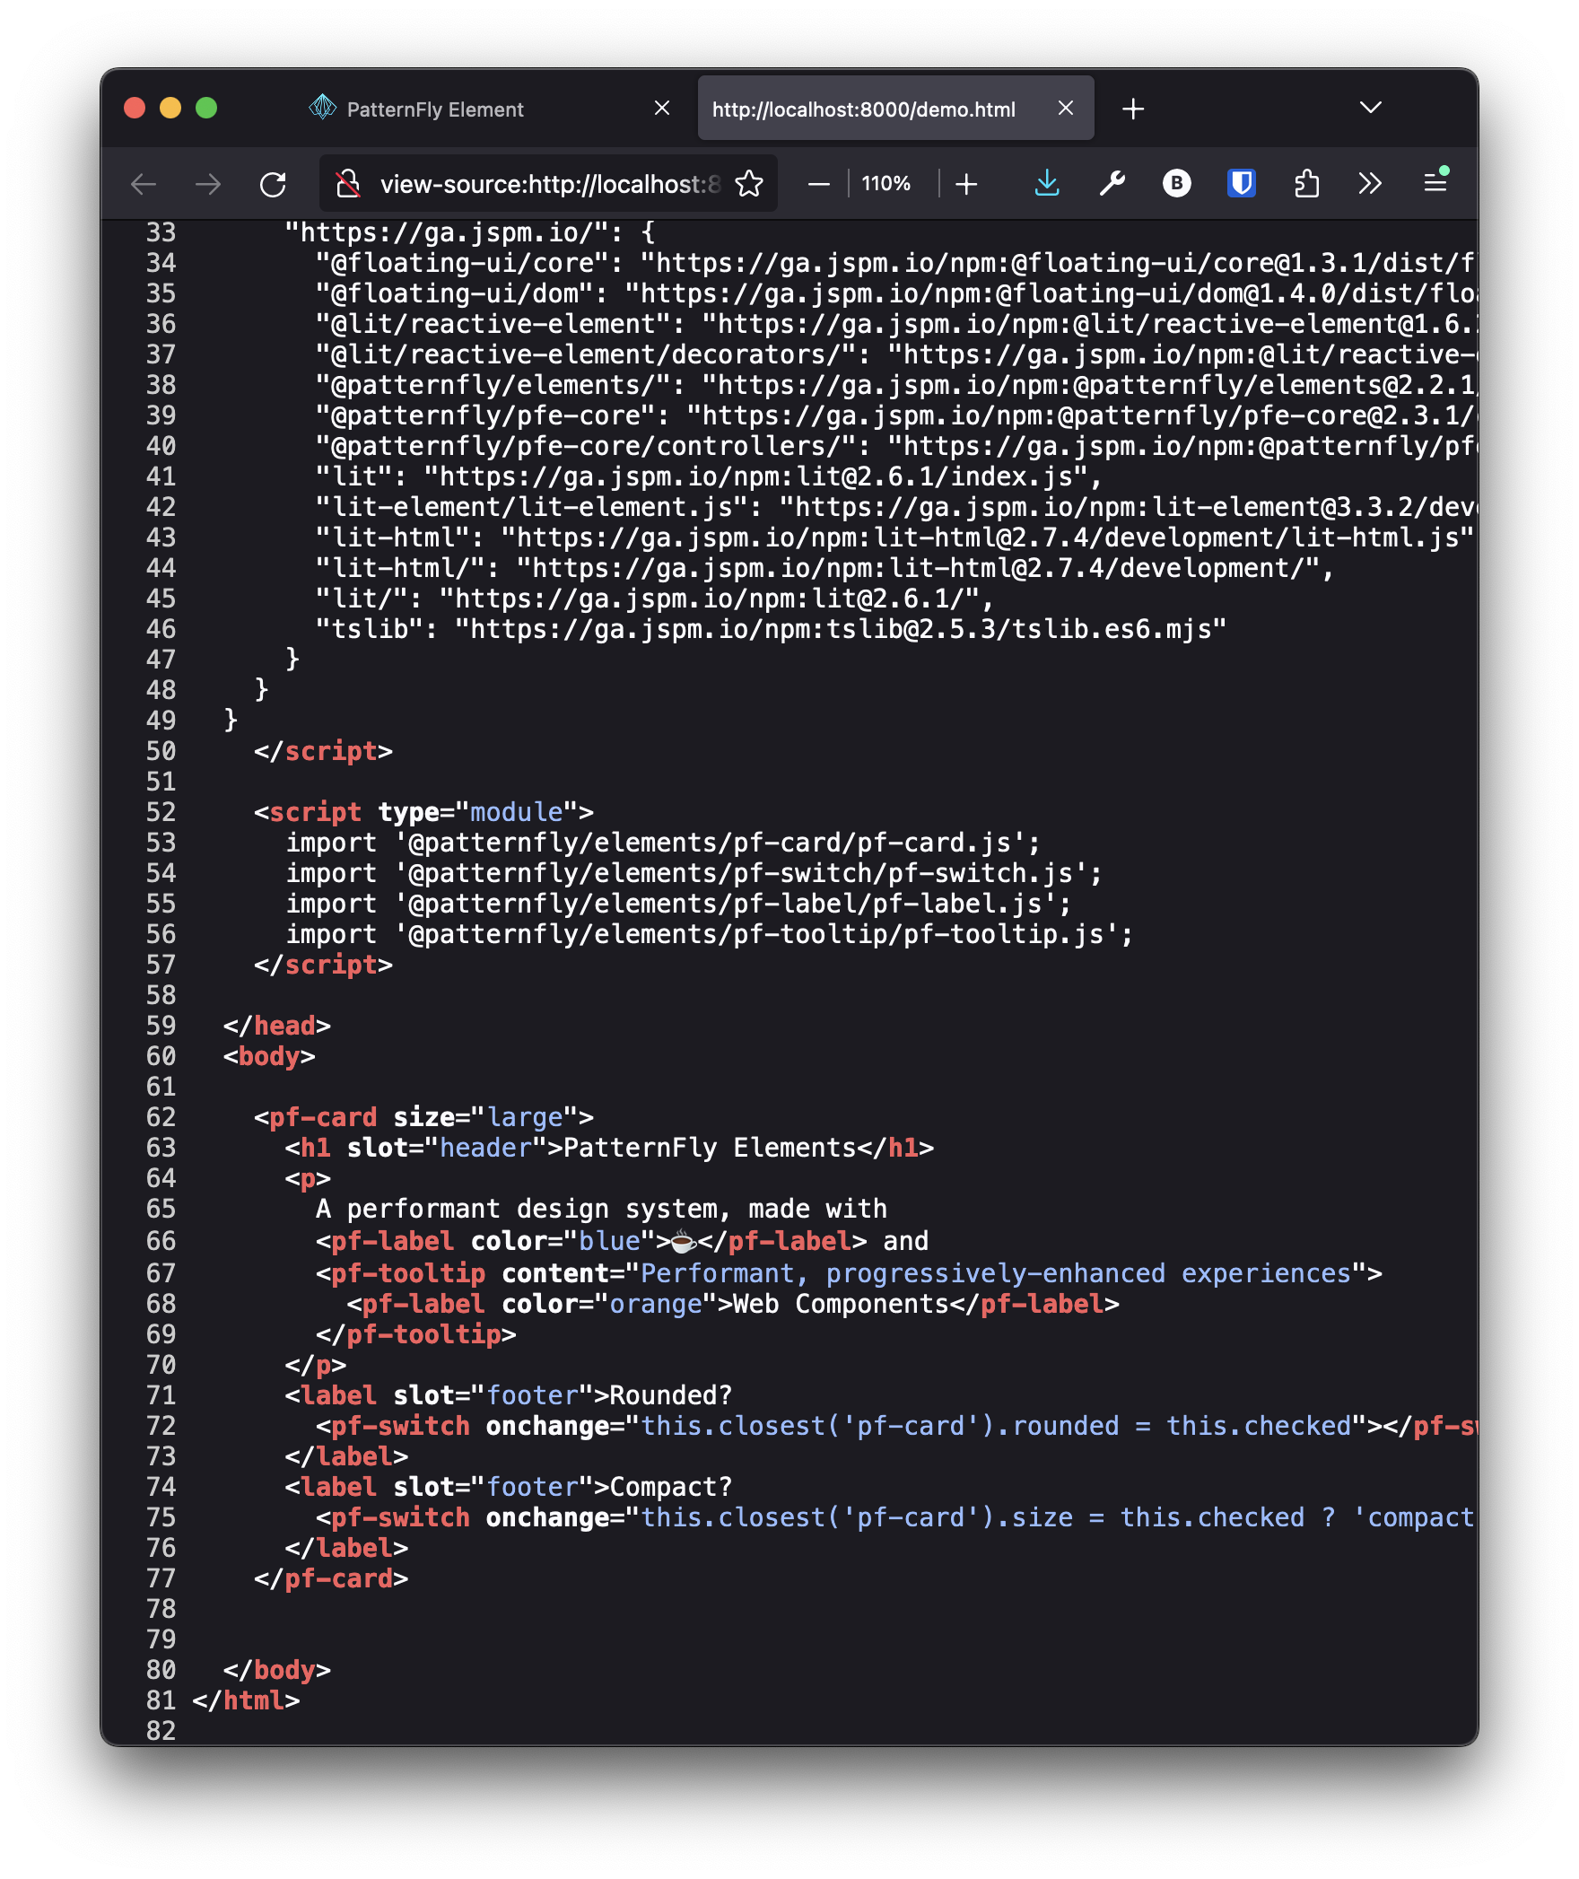
Task: Close the demo.html tab
Action: [x=1067, y=109]
